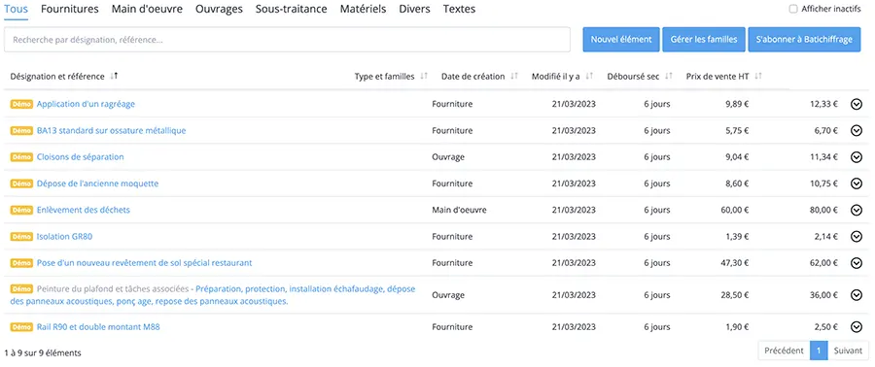Open Isolation GR80 item

[64, 236]
